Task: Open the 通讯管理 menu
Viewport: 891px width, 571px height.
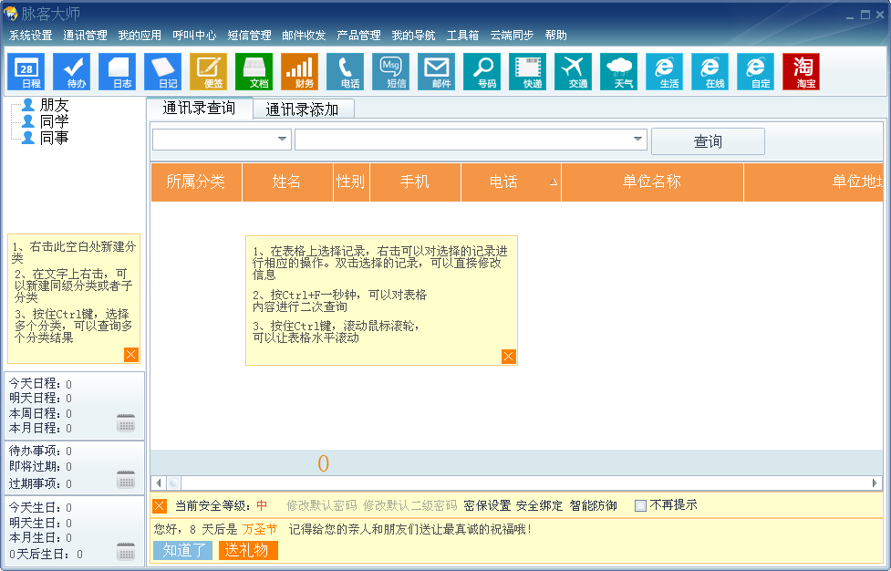Action: 85,36
